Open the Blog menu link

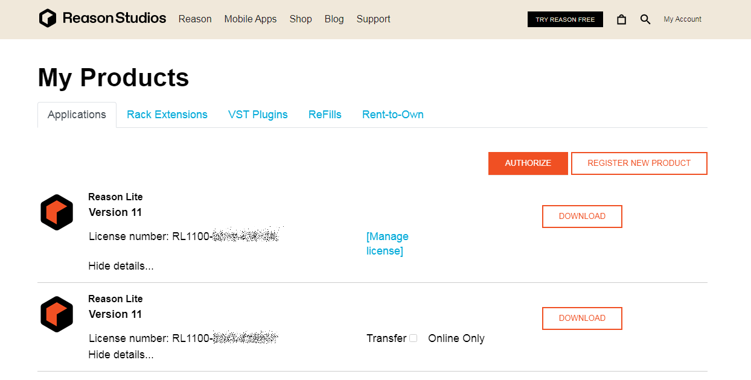point(334,19)
